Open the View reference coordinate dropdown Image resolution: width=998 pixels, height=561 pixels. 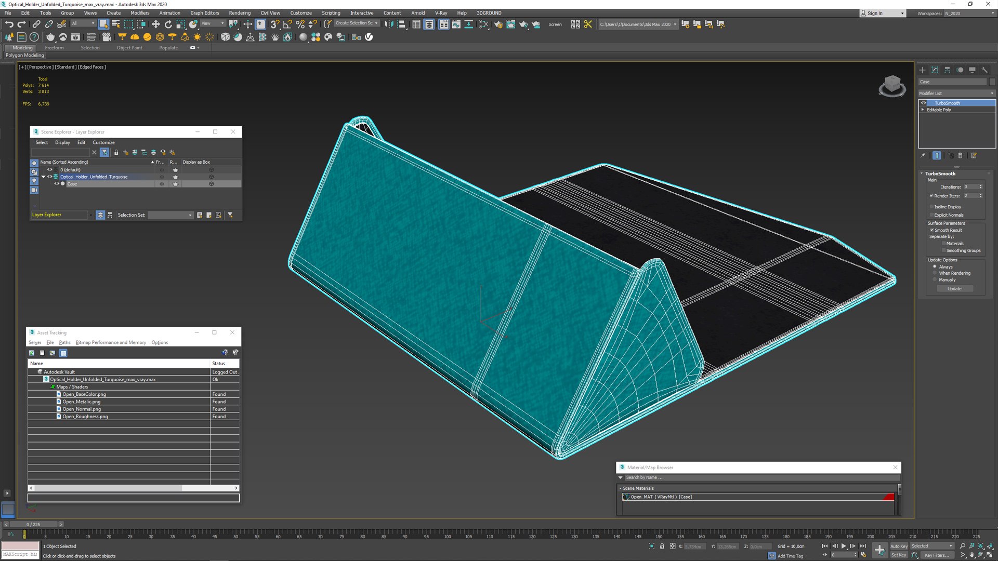click(x=213, y=23)
